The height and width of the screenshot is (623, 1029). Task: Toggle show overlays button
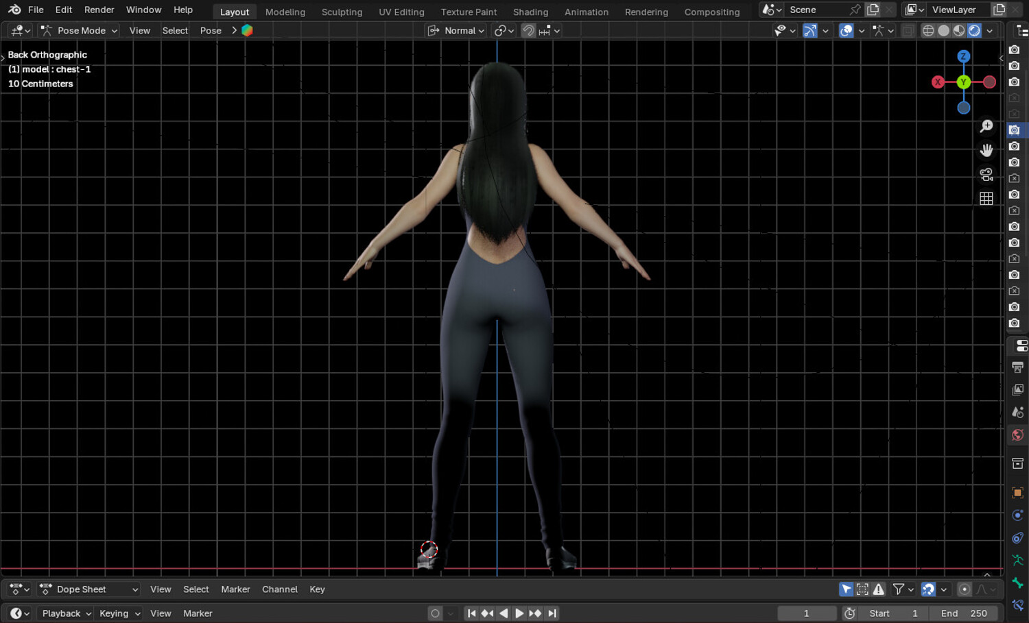pos(846,31)
